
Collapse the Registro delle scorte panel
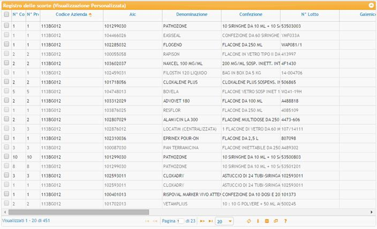371,5
